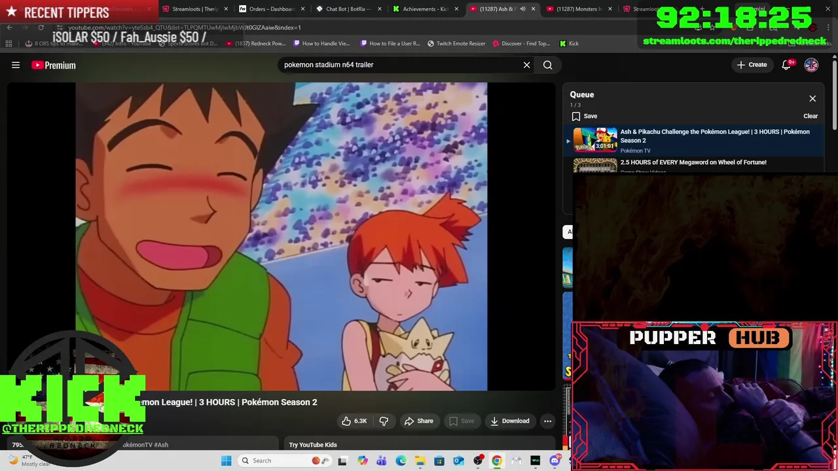This screenshot has height=471, width=838.
Task: Open '(1837) Redneck Pow...' bookmark
Action: tap(256, 44)
